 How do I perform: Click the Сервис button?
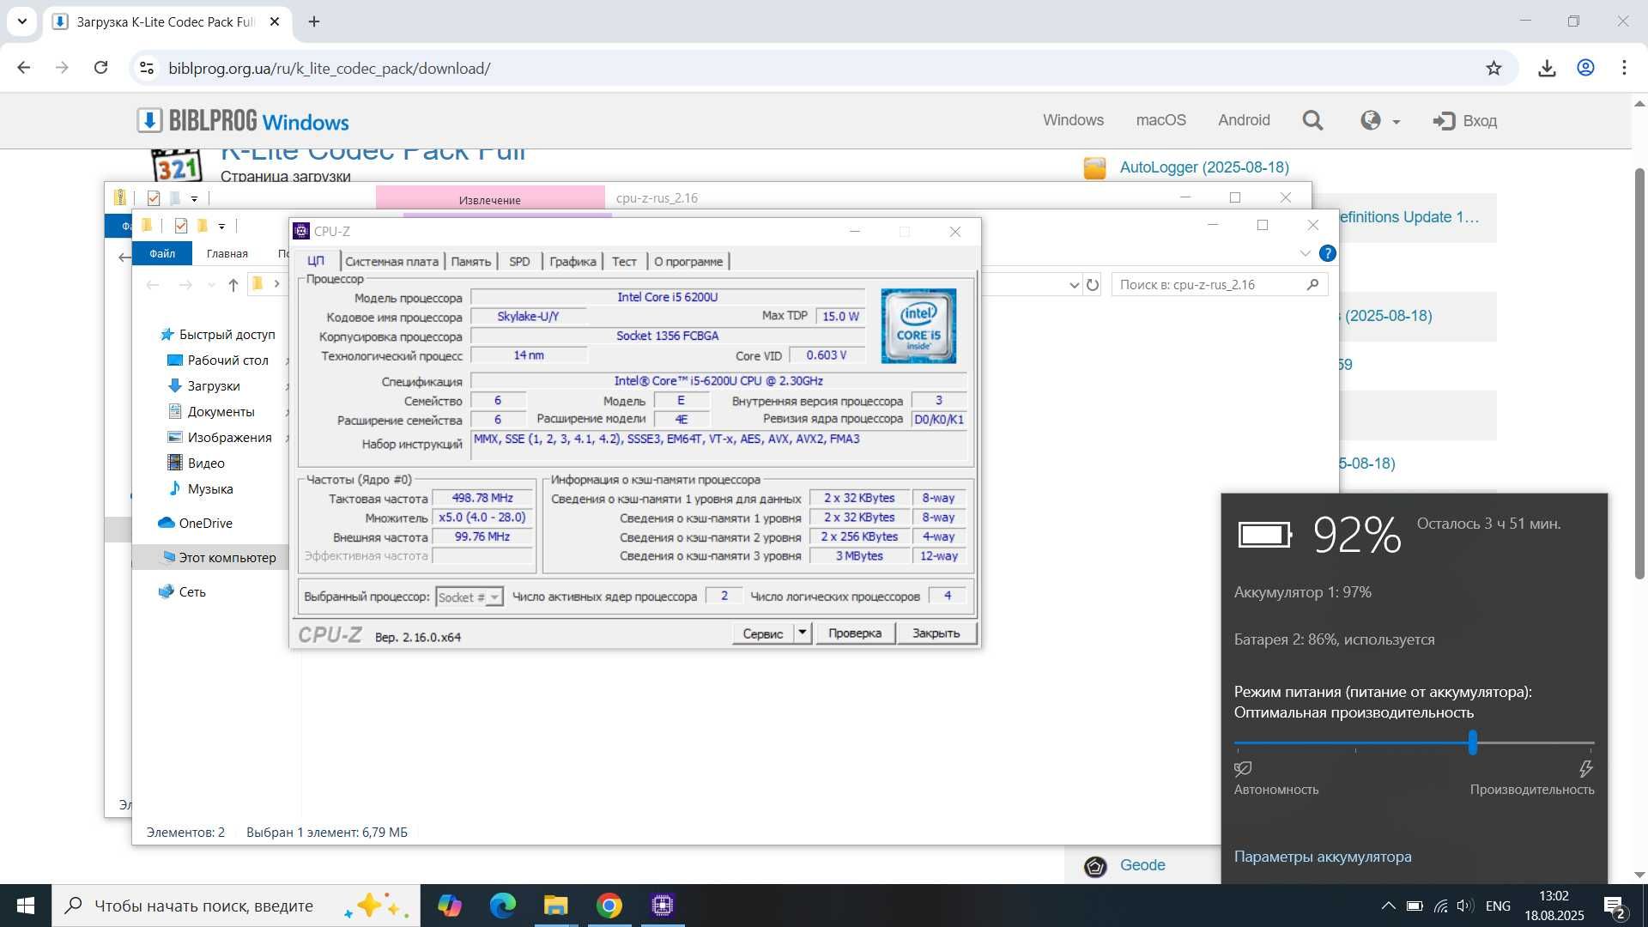tap(763, 633)
